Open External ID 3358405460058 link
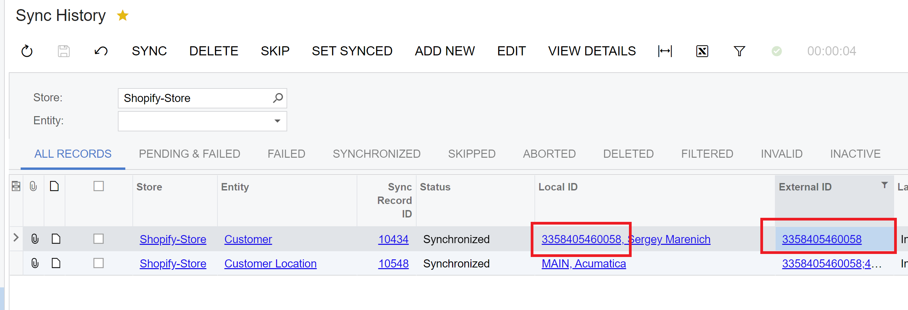 [822, 239]
